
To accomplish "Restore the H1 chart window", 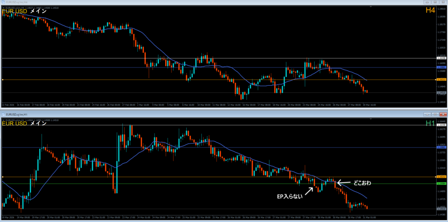I will [x=435, y=114].
